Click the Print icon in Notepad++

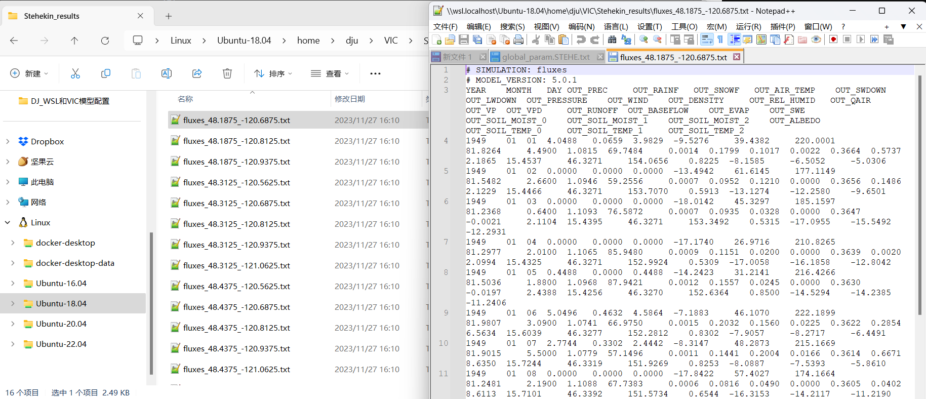(x=518, y=39)
